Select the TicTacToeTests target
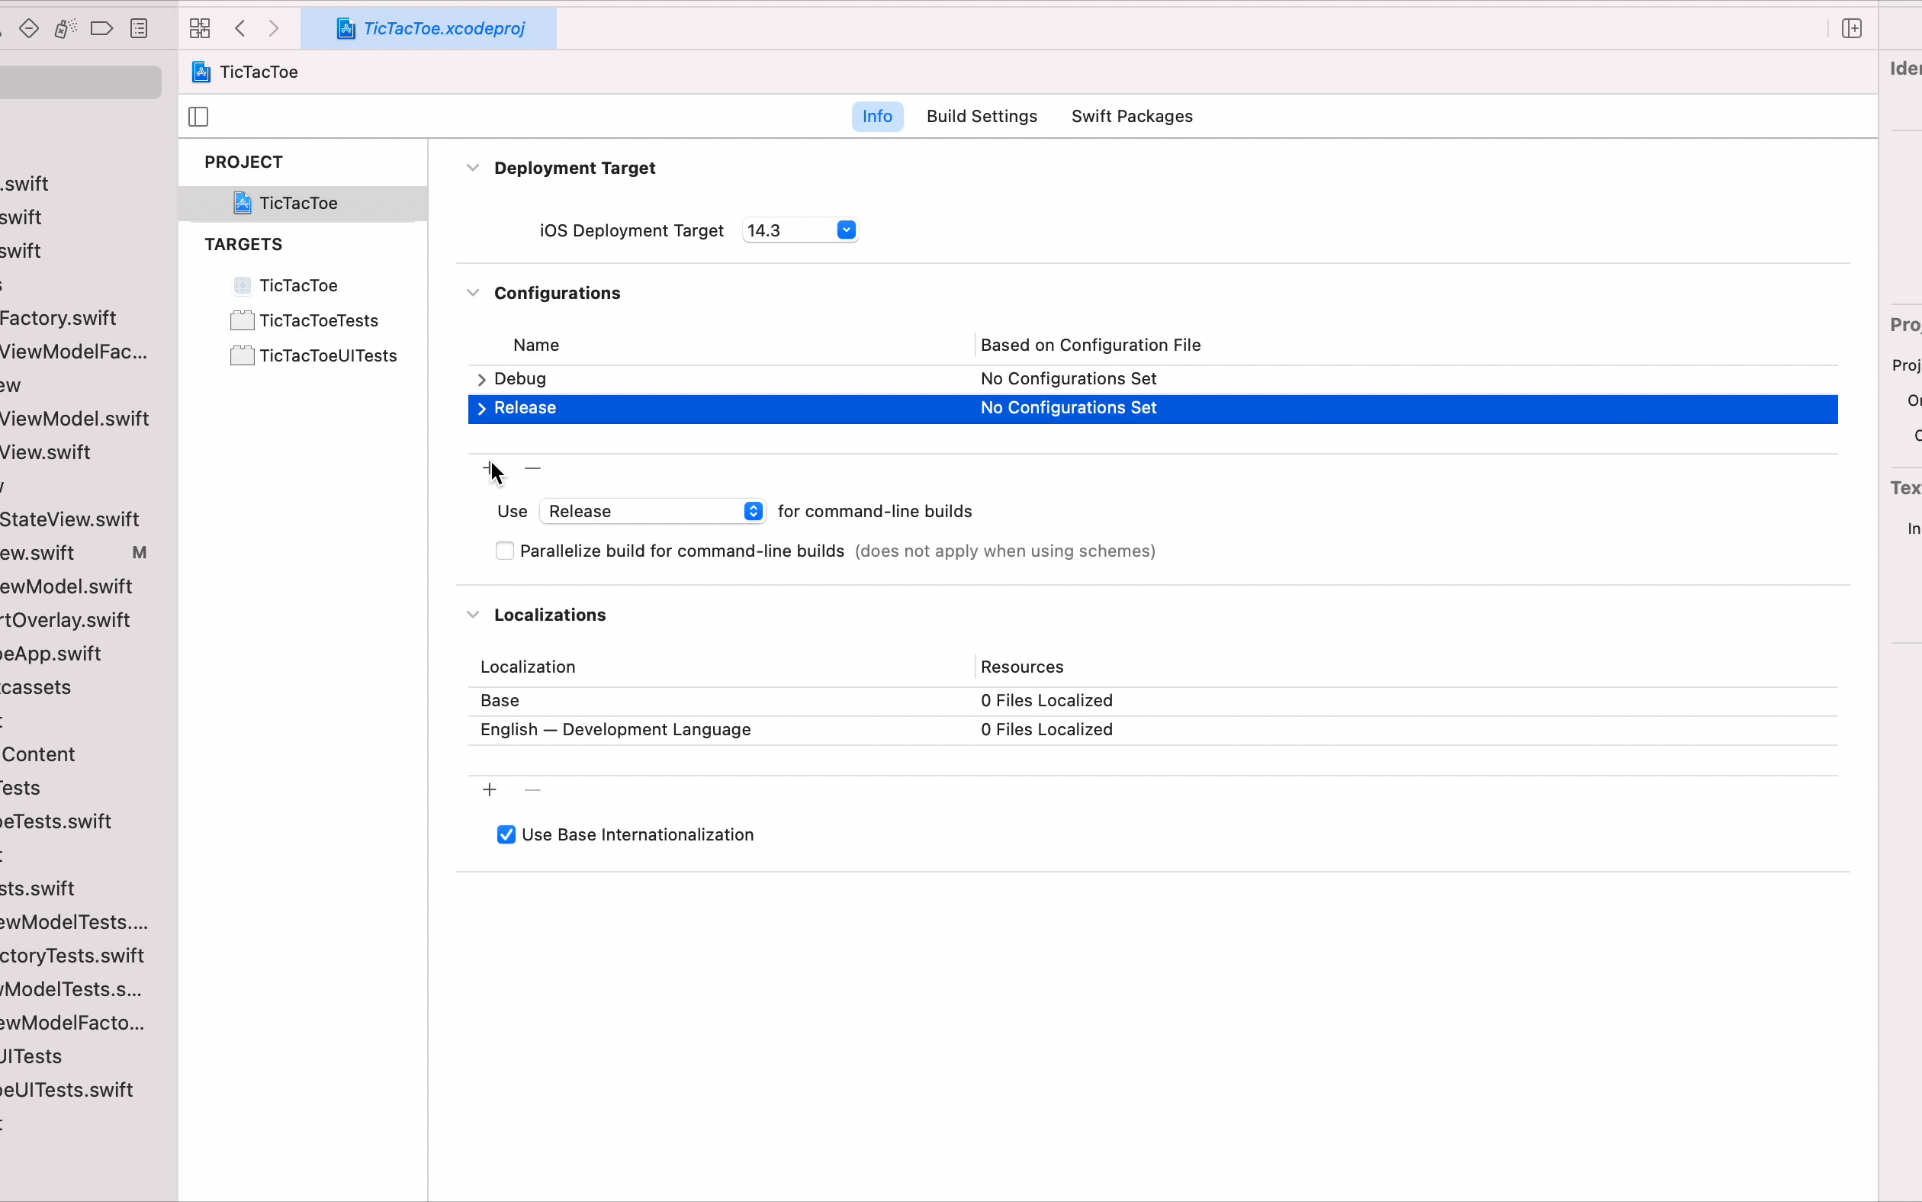The width and height of the screenshot is (1922, 1202). click(x=303, y=320)
